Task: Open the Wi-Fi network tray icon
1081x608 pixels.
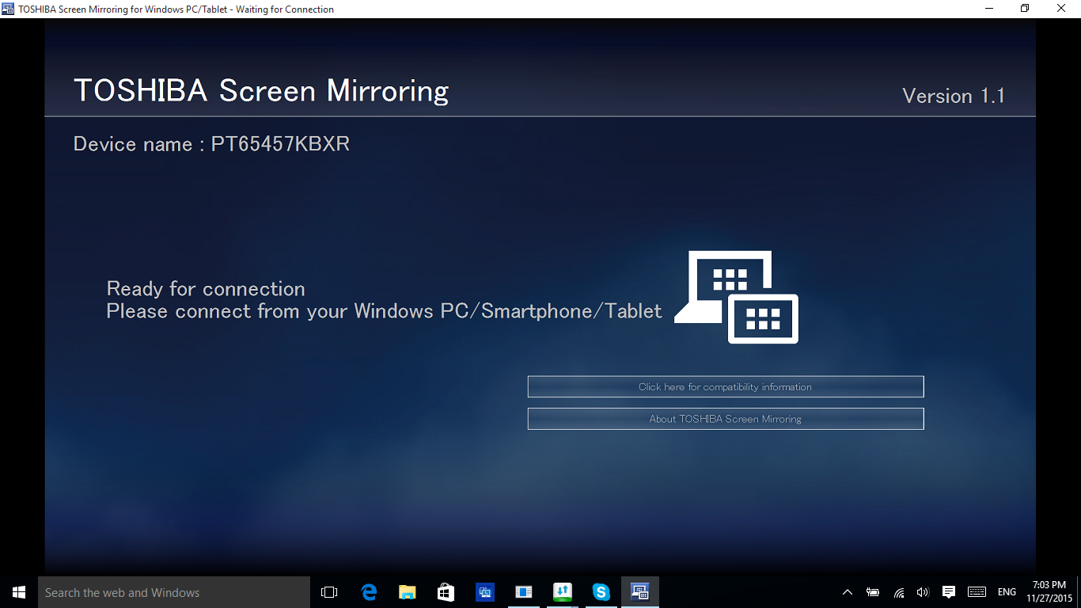Action: 898,592
